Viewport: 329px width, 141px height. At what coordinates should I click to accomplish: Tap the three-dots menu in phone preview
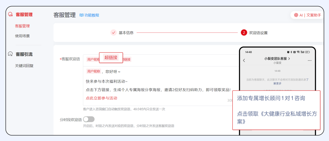pyautogui.click(x=310, y=60)
